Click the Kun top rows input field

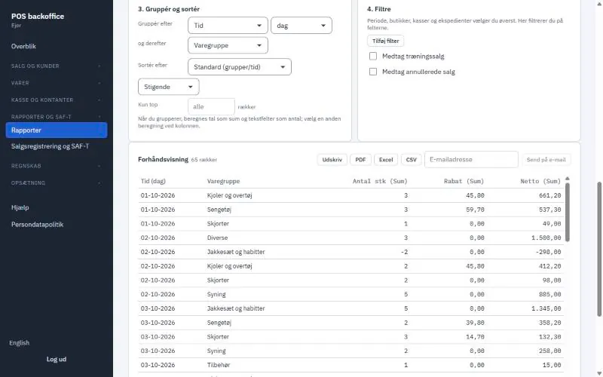coord(211,106)
